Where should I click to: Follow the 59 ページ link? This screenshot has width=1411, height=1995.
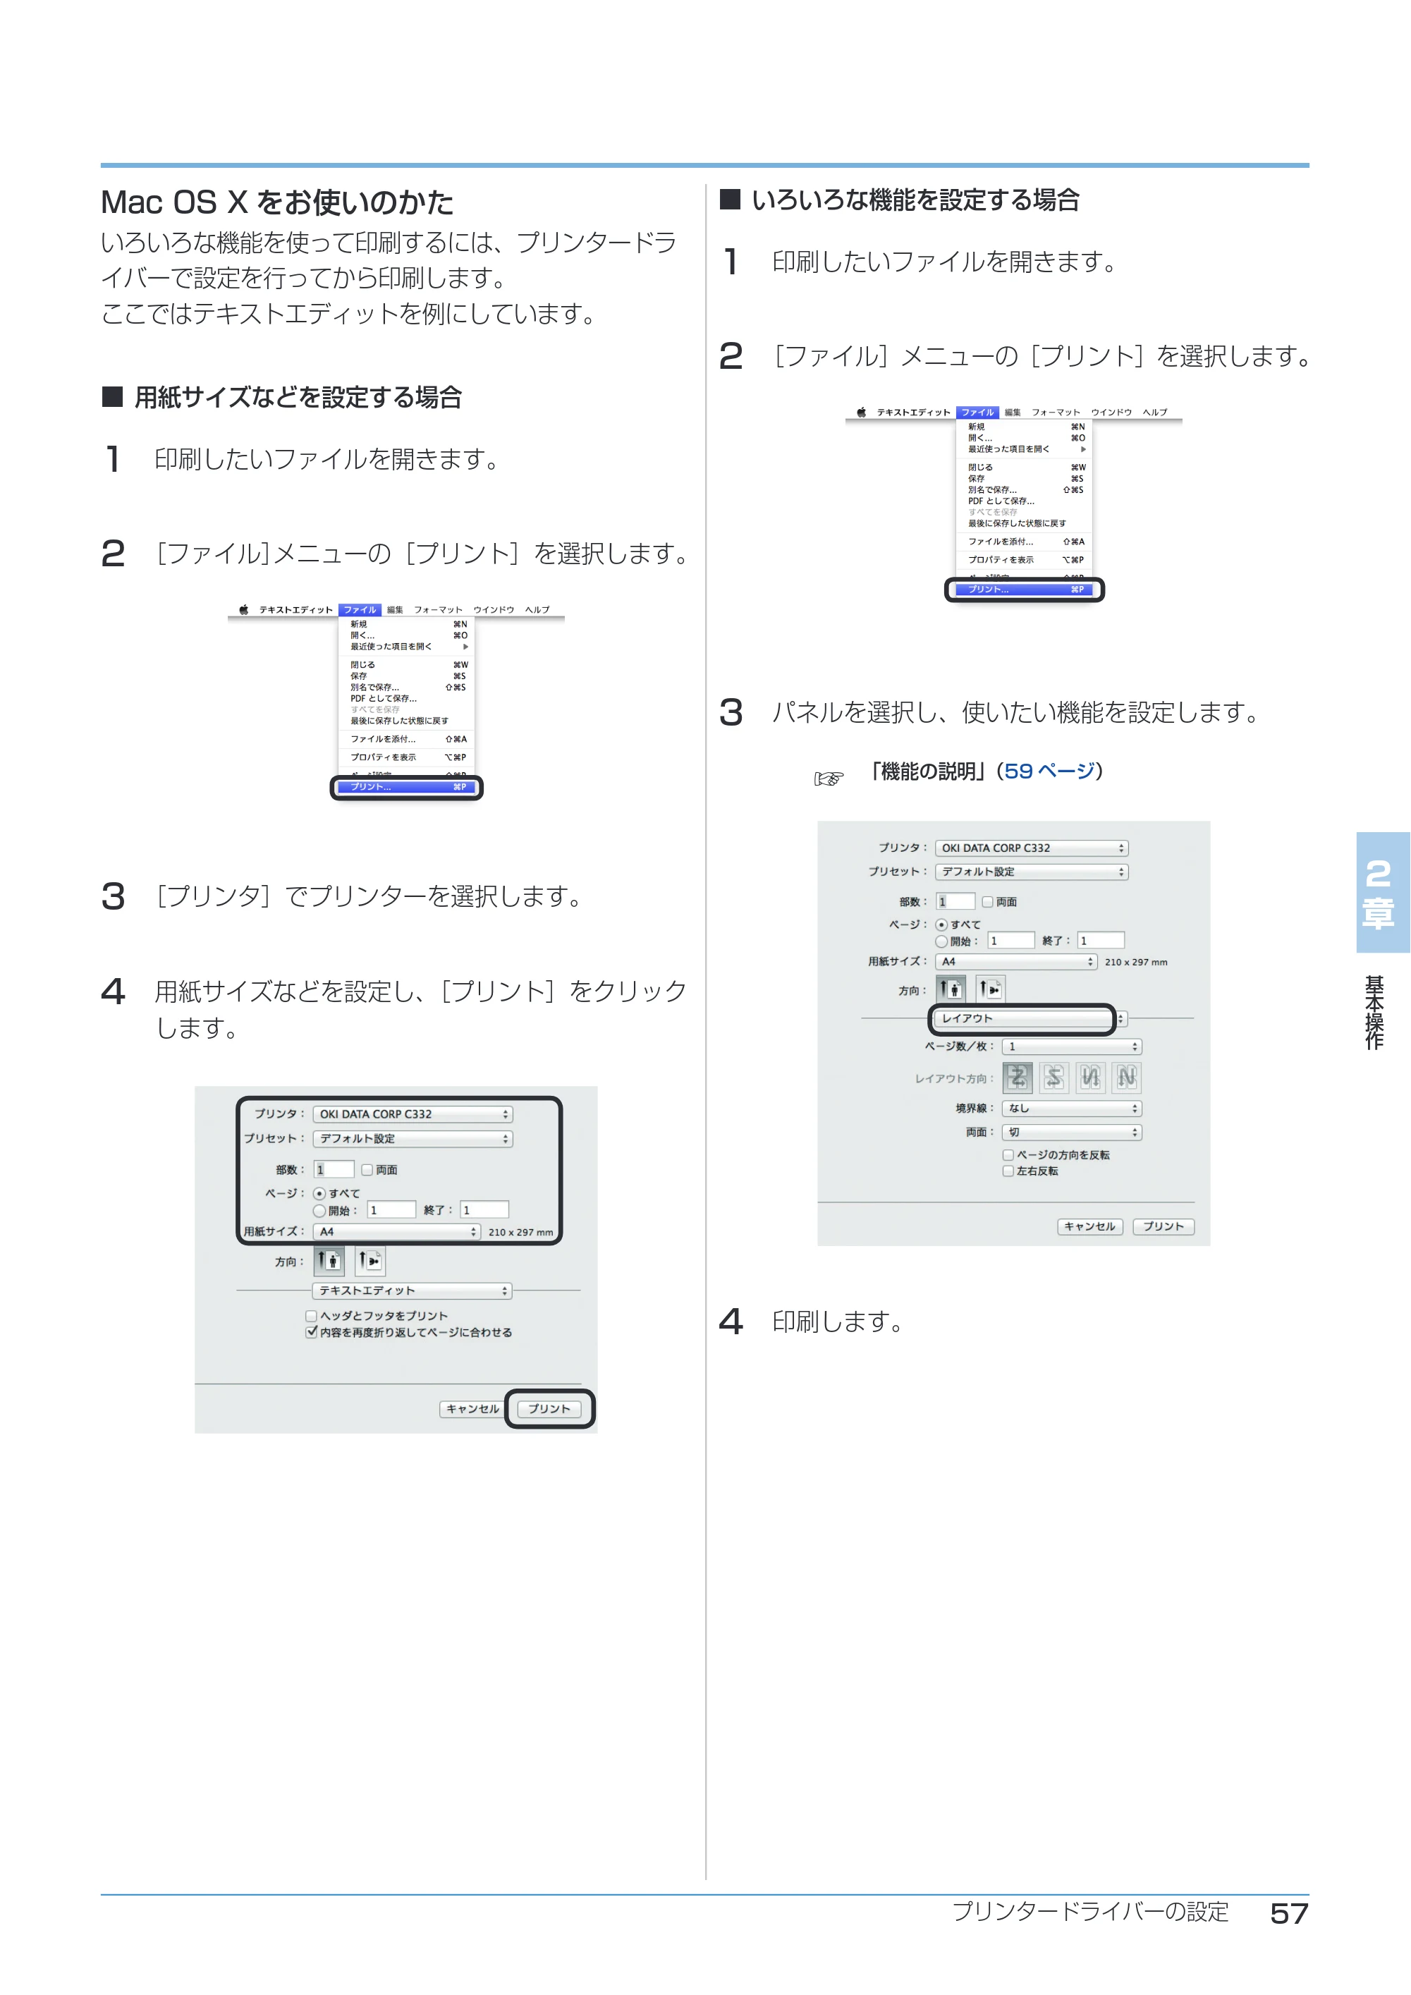[x=1049, y=771]
